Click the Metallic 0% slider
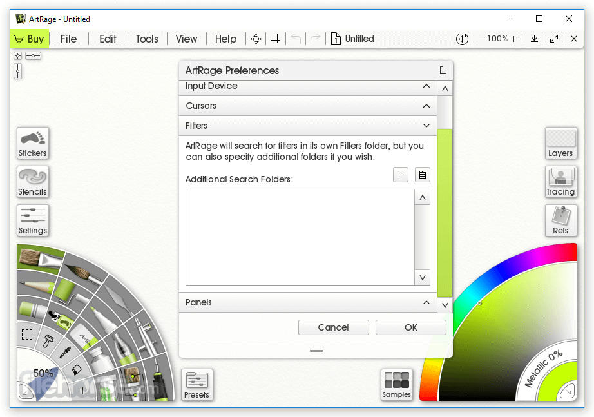 pos(544,369)
